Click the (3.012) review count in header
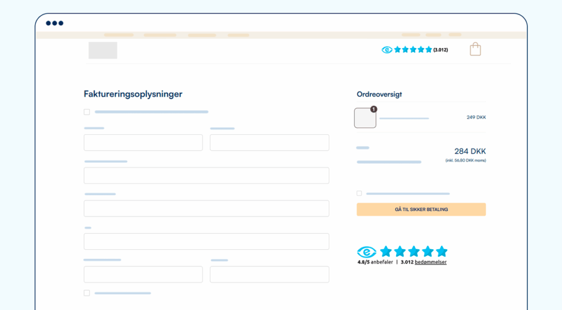 [441, 50]
